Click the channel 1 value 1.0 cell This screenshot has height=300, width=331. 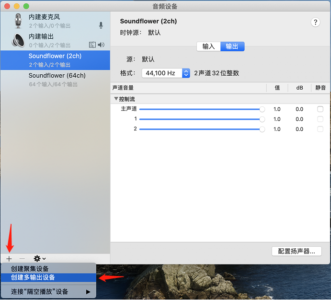point(277,119)
